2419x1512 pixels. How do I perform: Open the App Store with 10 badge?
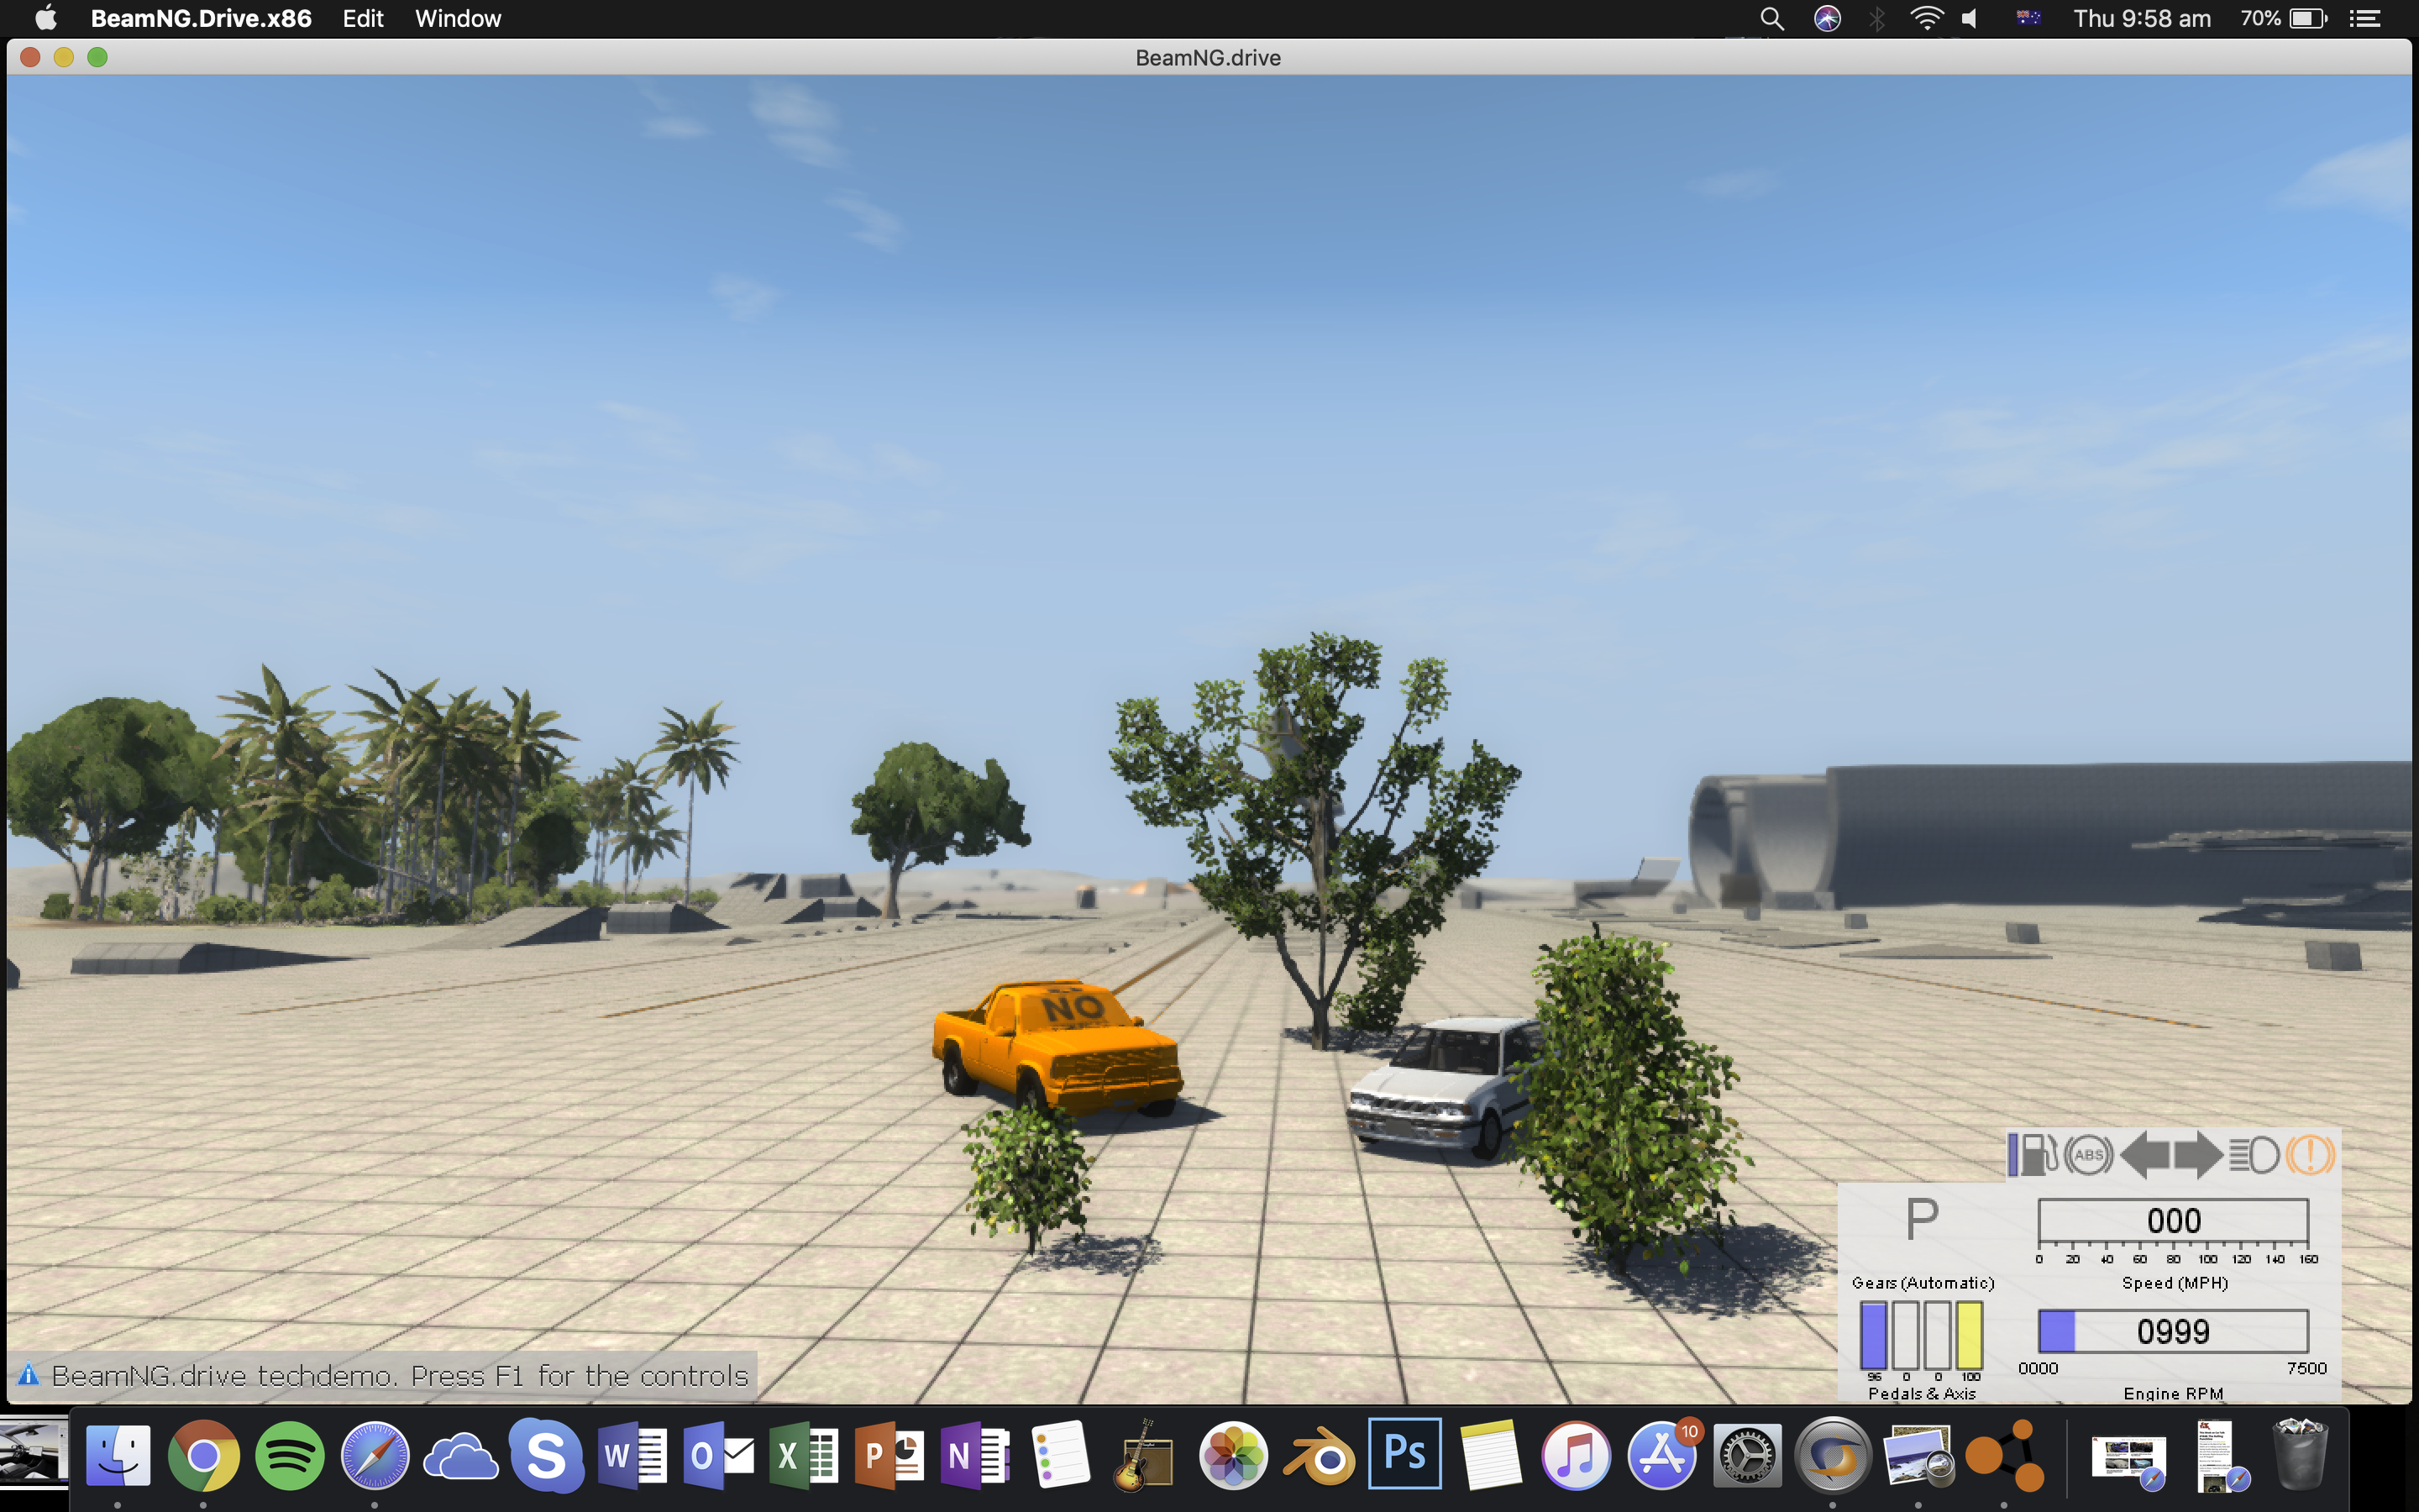coord(1663,1453)
